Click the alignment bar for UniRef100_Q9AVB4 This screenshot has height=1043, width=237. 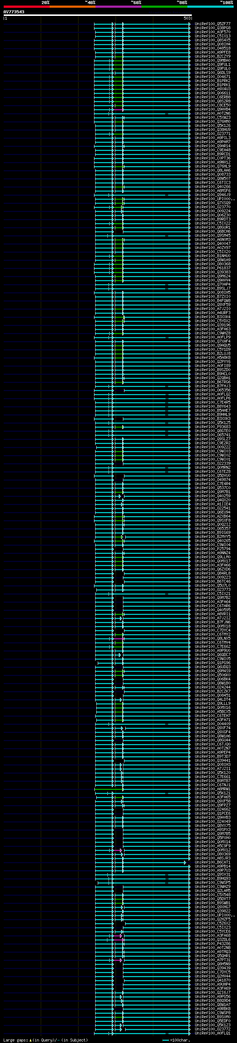142,109
